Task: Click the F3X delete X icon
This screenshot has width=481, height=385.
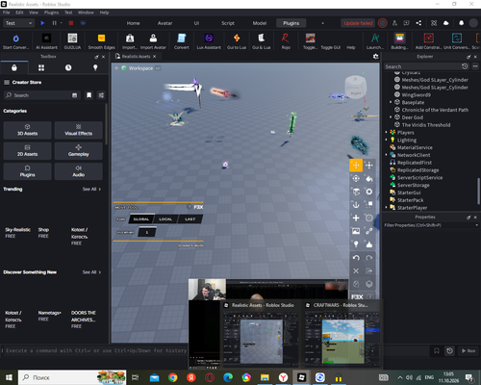Action: click(x=356, y=270)
